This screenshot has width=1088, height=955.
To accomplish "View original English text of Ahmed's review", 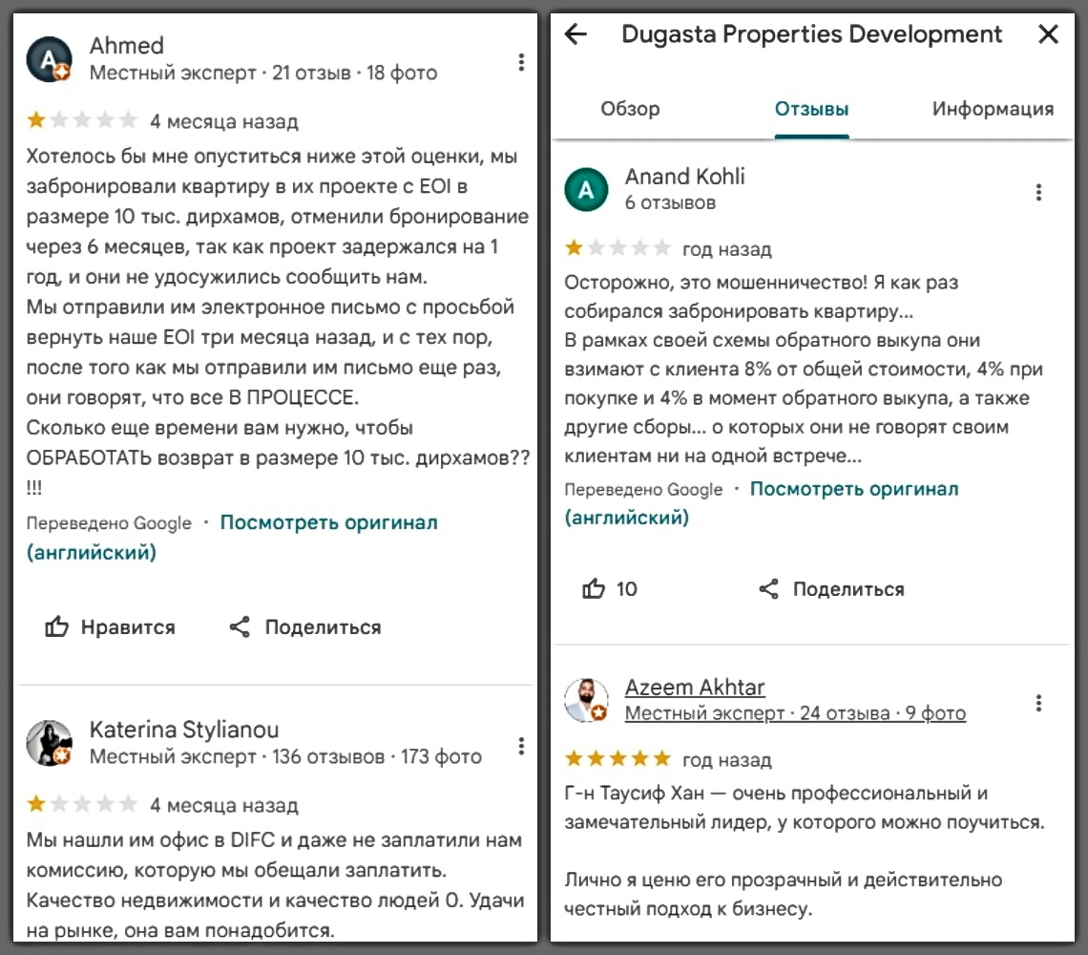I will coord(328,523).
